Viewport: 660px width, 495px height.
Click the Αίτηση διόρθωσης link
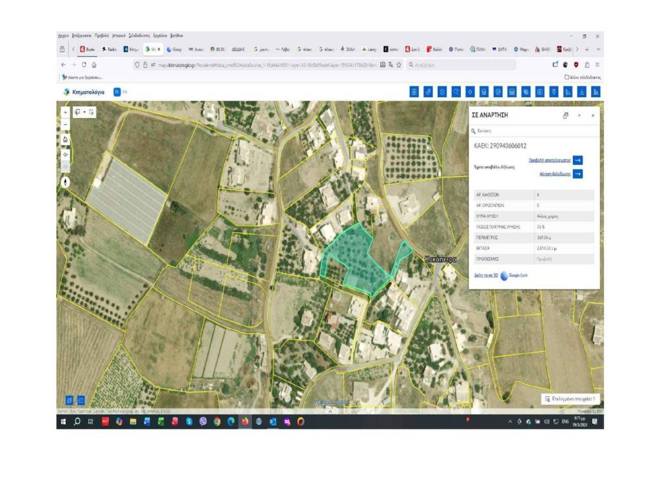pos(554,173)
